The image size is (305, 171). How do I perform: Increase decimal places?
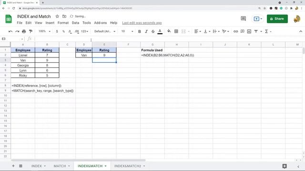[x=77, y=31]
